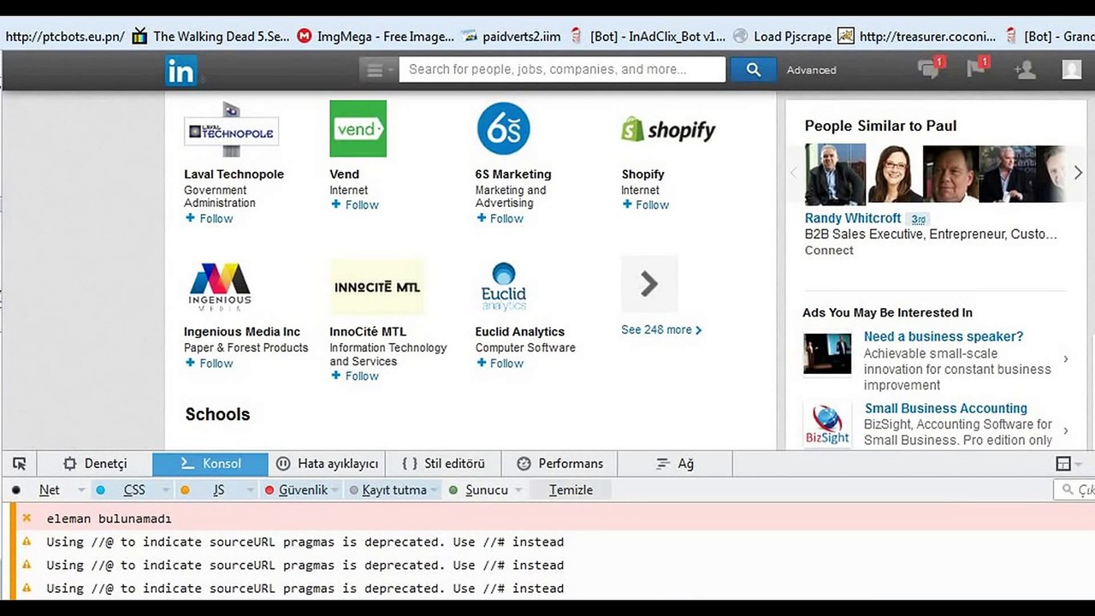Click the Ingenious Media logo
The image size is (1095, 616).
pos(220,287)
